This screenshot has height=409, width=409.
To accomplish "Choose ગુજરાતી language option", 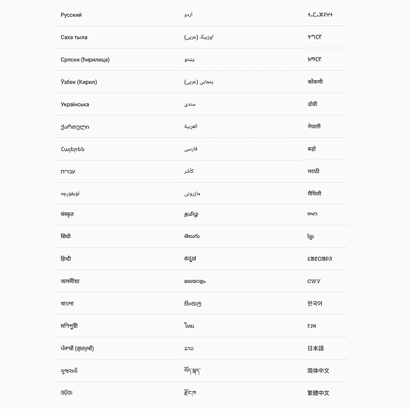I will coord(69,371).
